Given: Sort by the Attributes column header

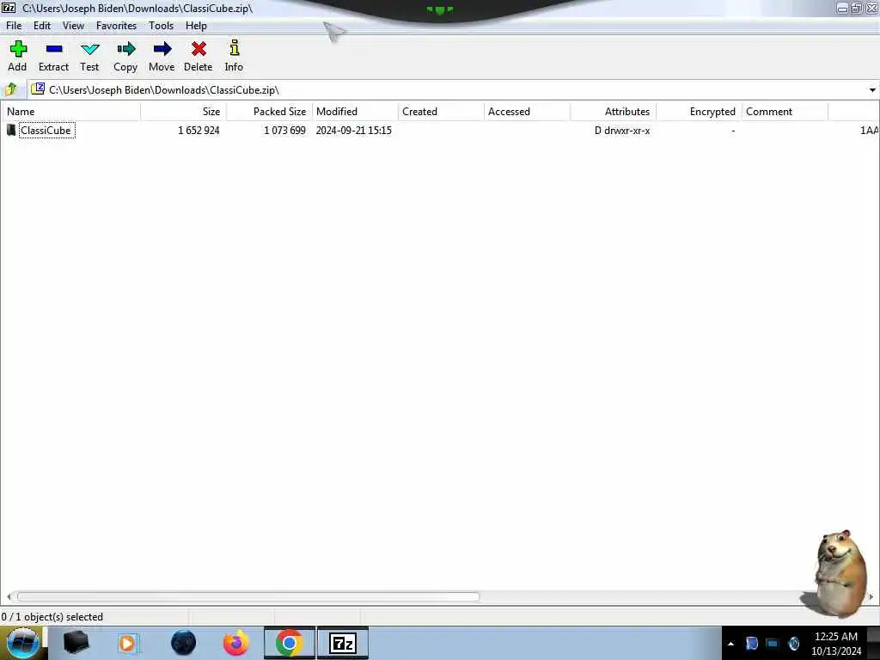Looking at the screenshot, I should coord(613,112).
